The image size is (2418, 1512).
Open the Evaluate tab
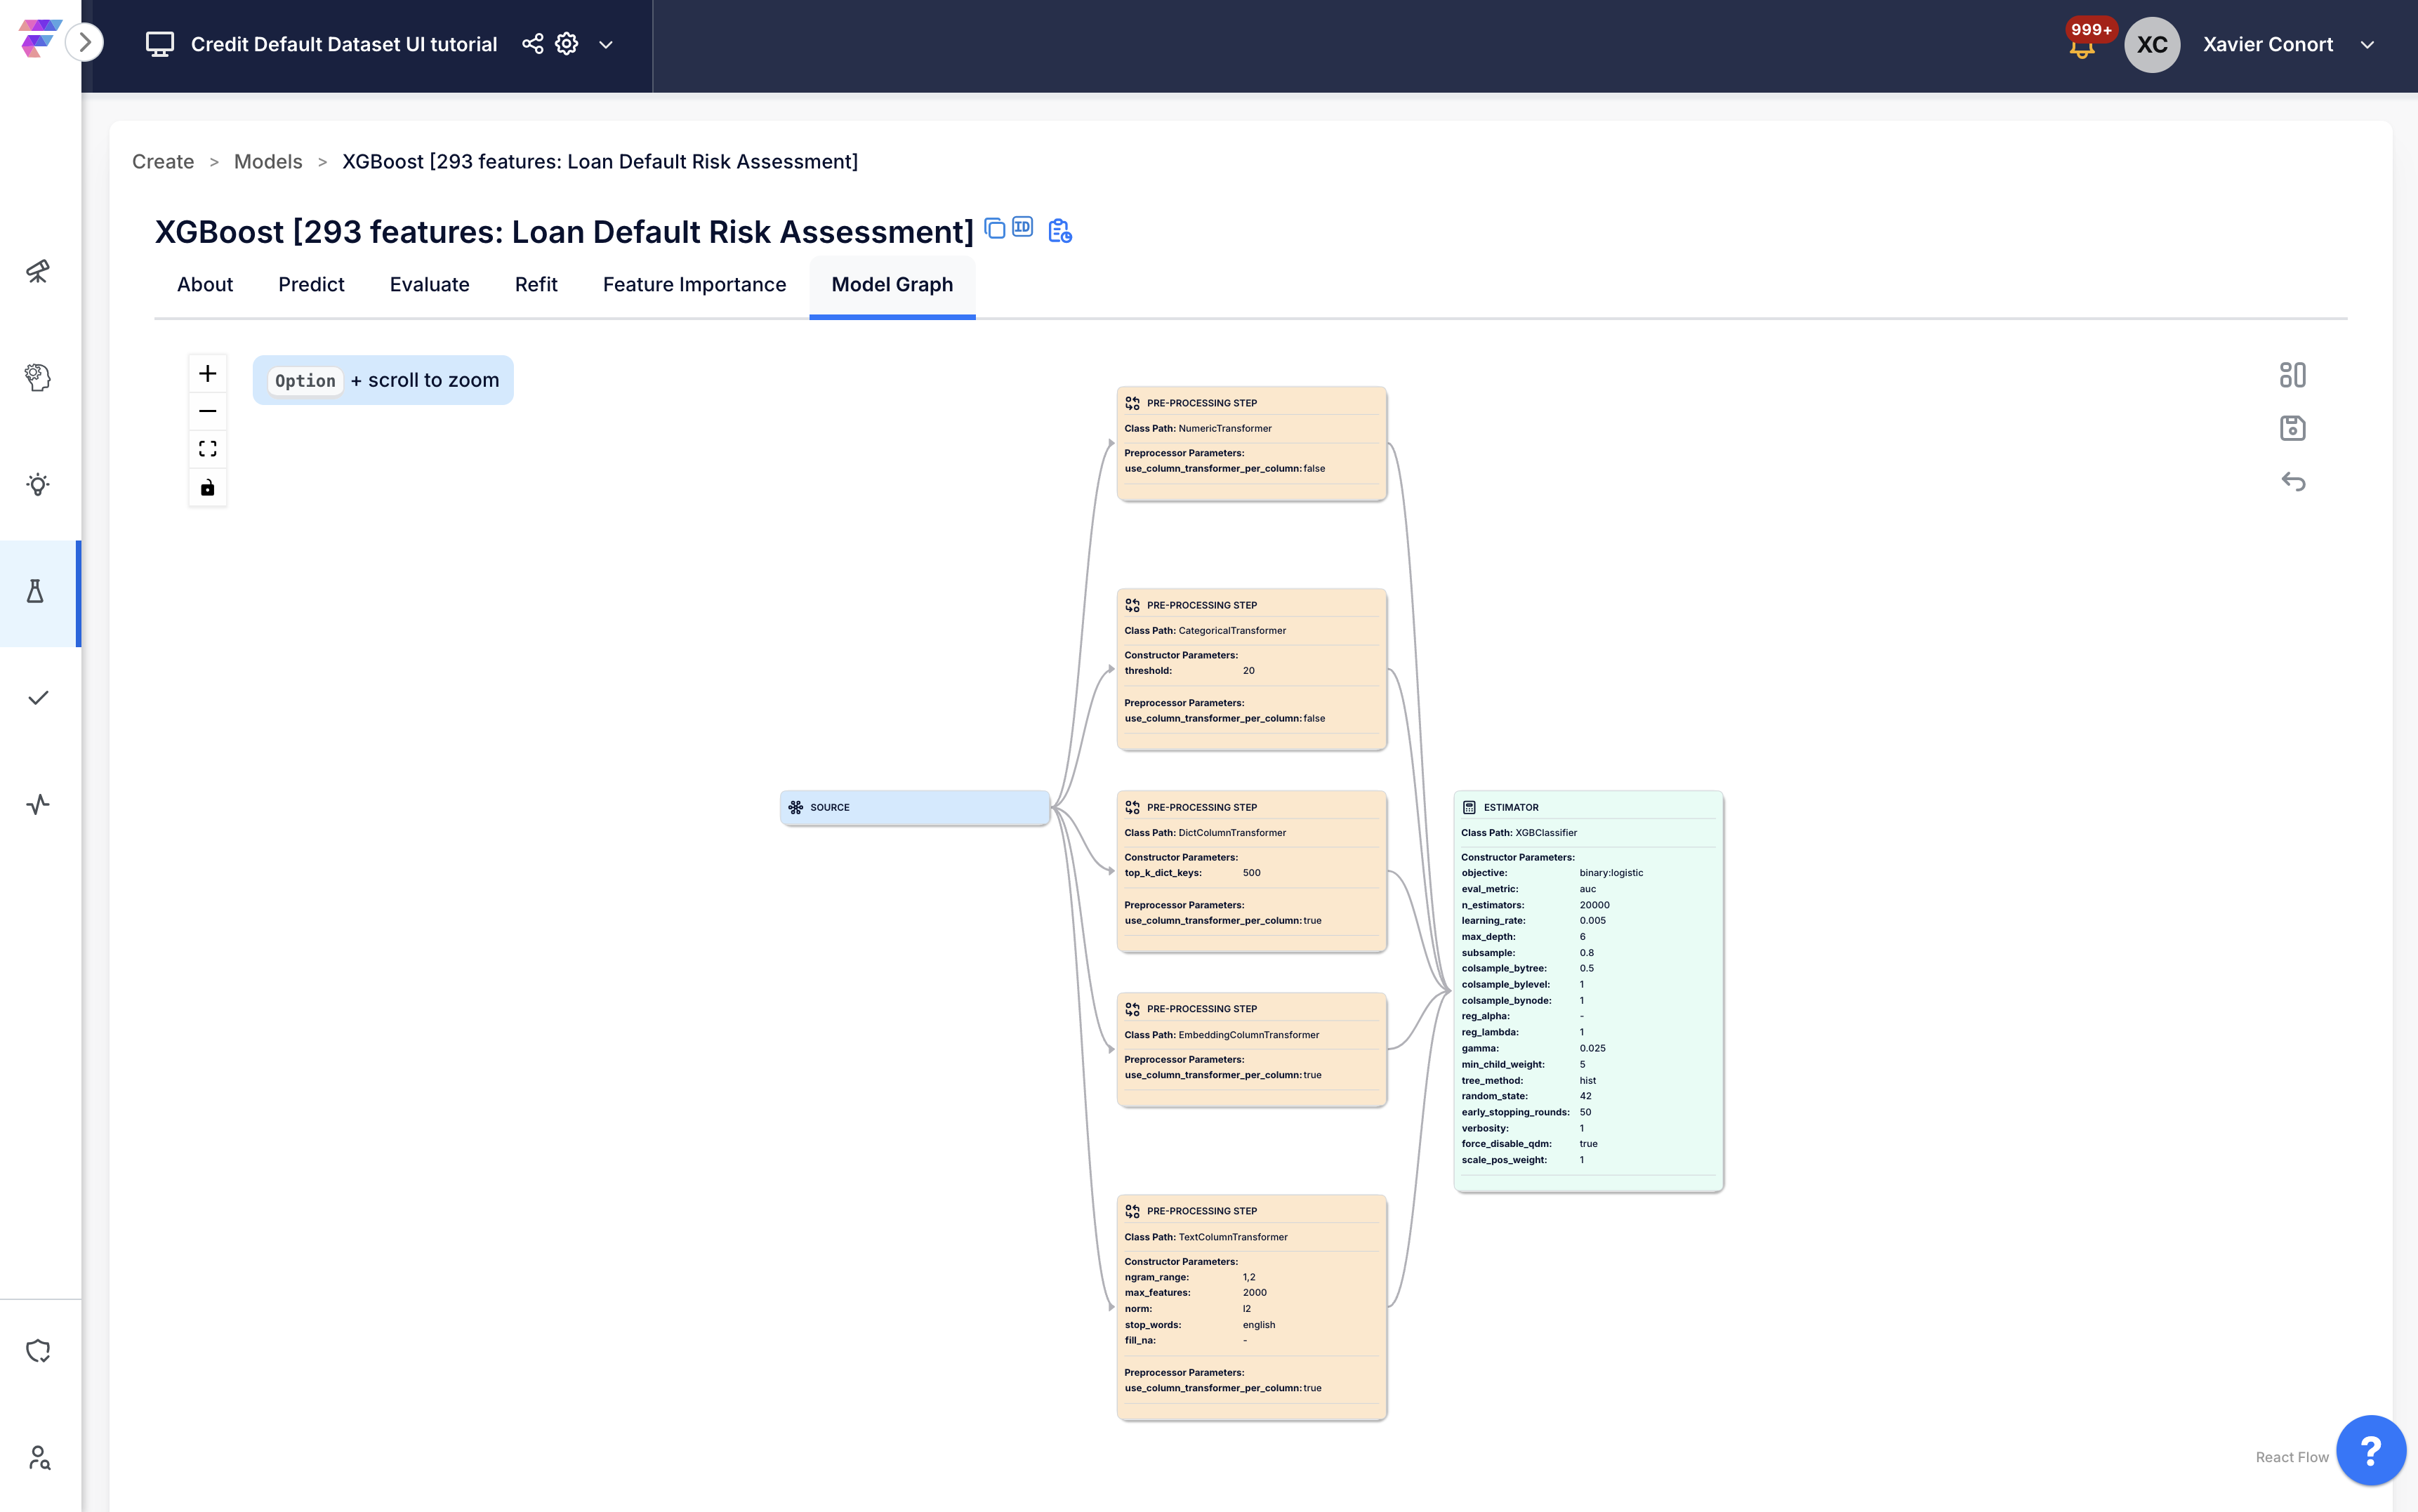coord(429,285)
